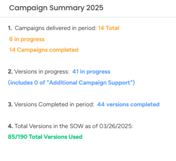Click the 2025 year in the header
The width and height of the screenshot is (176, 161).
tap(95, 8)
